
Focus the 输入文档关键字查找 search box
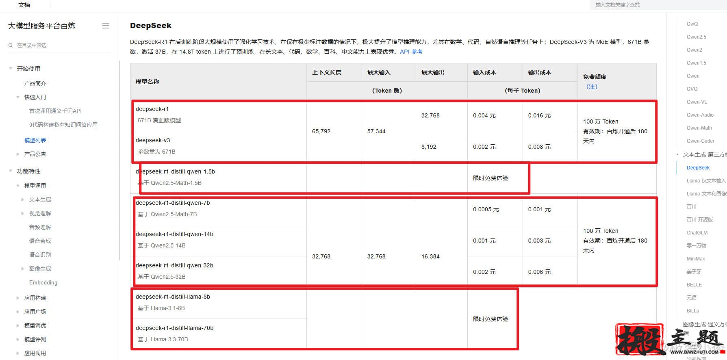(658, 5)
